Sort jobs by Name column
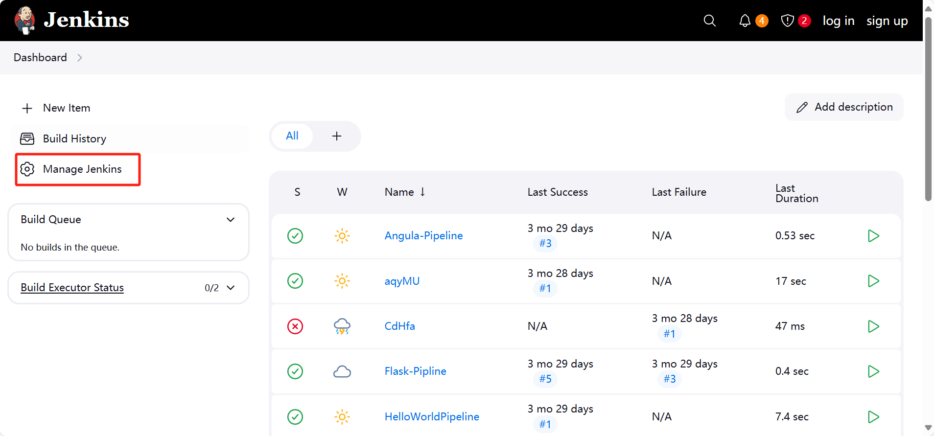 click(x=405, y=192)
